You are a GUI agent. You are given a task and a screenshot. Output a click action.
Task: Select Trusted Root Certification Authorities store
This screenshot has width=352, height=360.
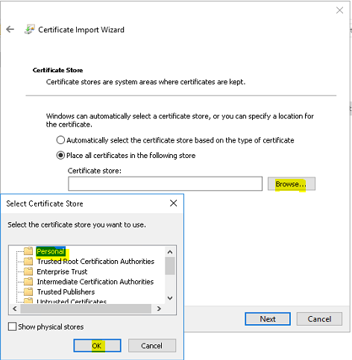(x=95, y=262)
